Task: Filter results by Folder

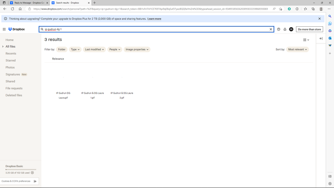Action: [62, 49]
